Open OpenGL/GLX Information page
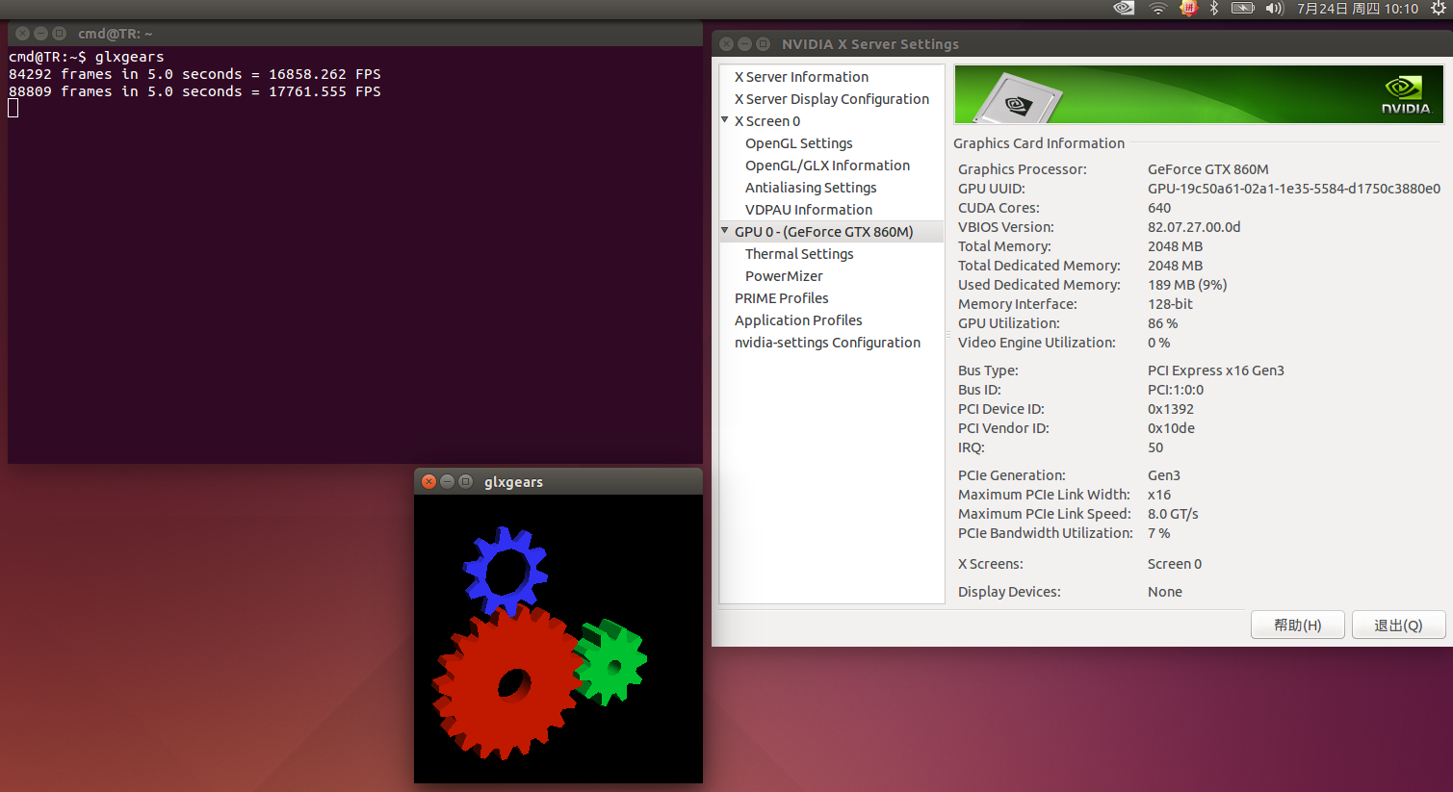Viewport: 1453px width, 792px height. coord(827,166)
